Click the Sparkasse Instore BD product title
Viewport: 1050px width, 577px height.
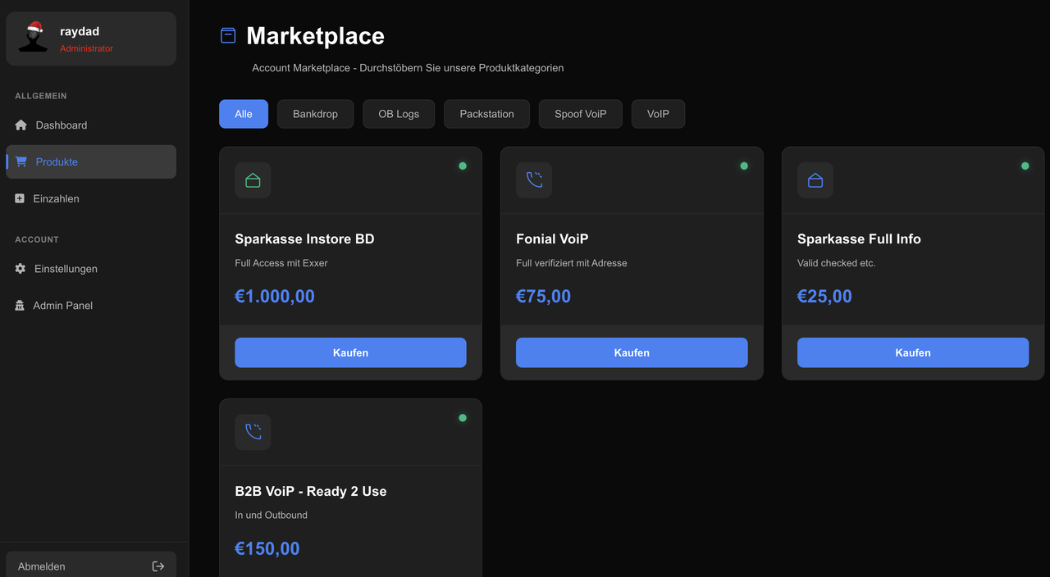coord(304,239)
